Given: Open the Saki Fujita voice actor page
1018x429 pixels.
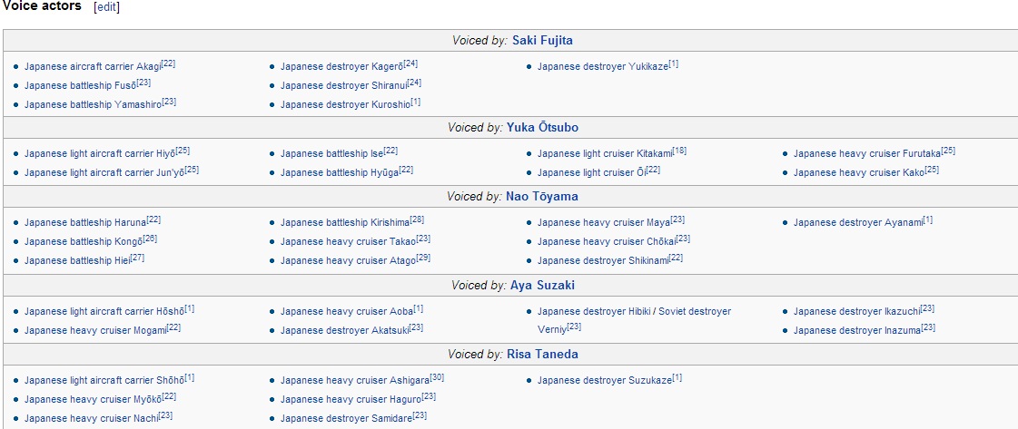Looking at the screenshot, I should [542, 41].
